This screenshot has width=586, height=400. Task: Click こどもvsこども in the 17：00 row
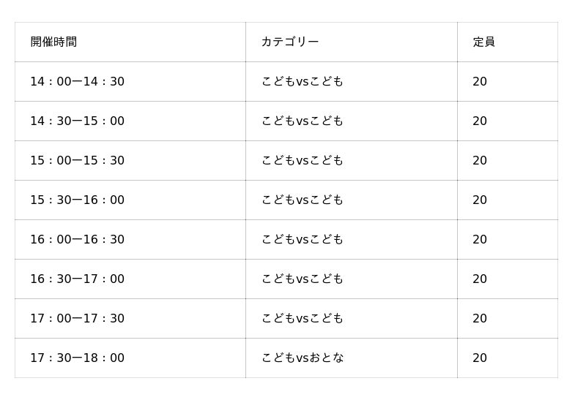(302, 319)
